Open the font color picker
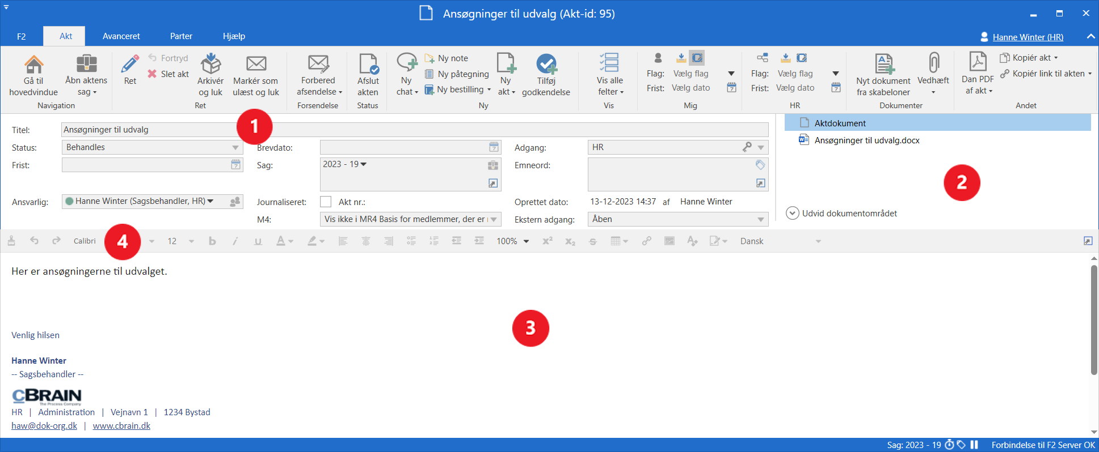The image size is (1099, 452). 284,241
